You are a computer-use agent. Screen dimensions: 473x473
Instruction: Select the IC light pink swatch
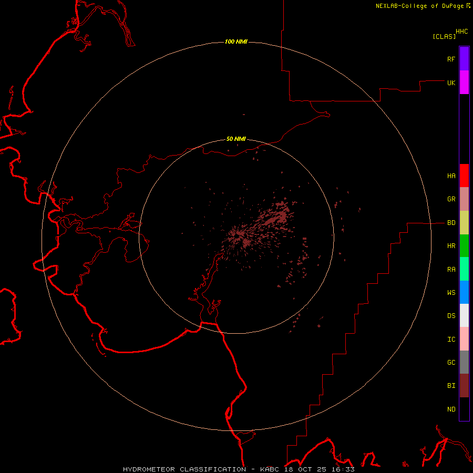coord(464,339)
